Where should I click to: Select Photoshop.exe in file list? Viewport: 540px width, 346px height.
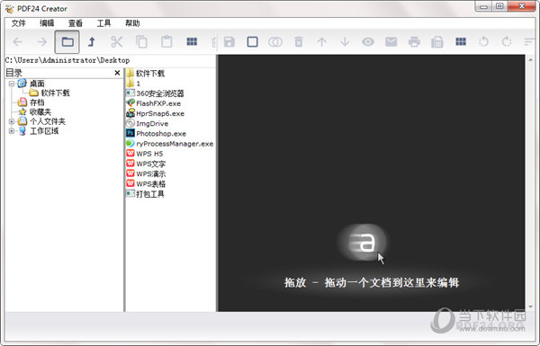pyautogui.click(x=161, y=133)
